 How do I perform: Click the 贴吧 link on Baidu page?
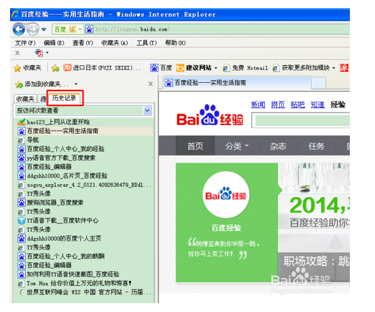tap(298, 105)
